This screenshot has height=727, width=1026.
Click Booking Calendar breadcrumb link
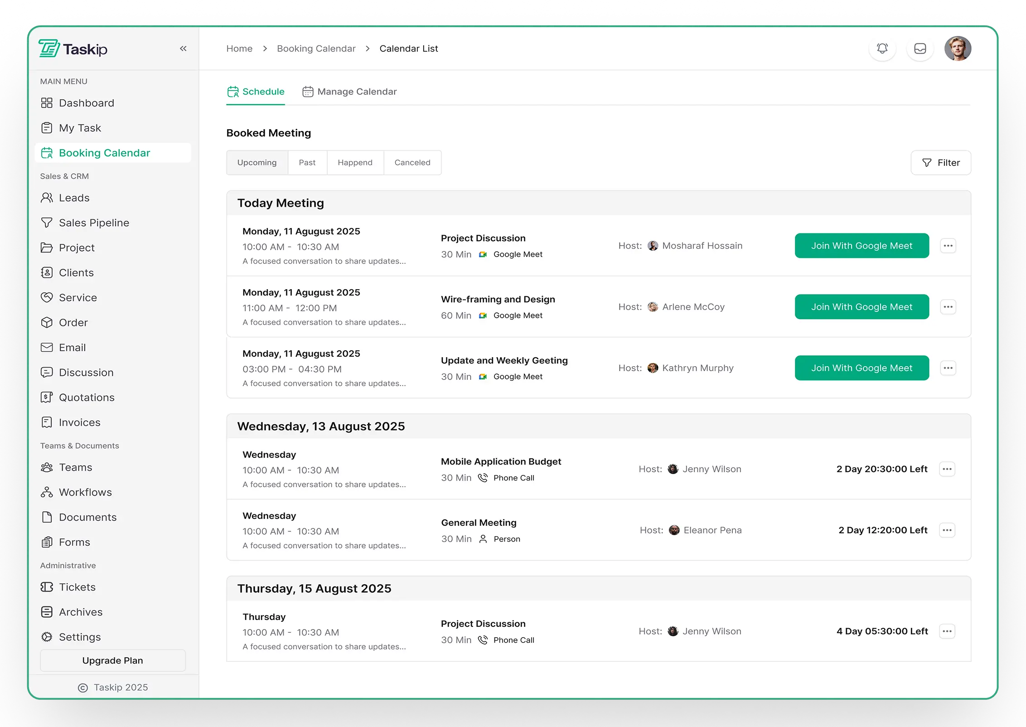tap(316, 48)
